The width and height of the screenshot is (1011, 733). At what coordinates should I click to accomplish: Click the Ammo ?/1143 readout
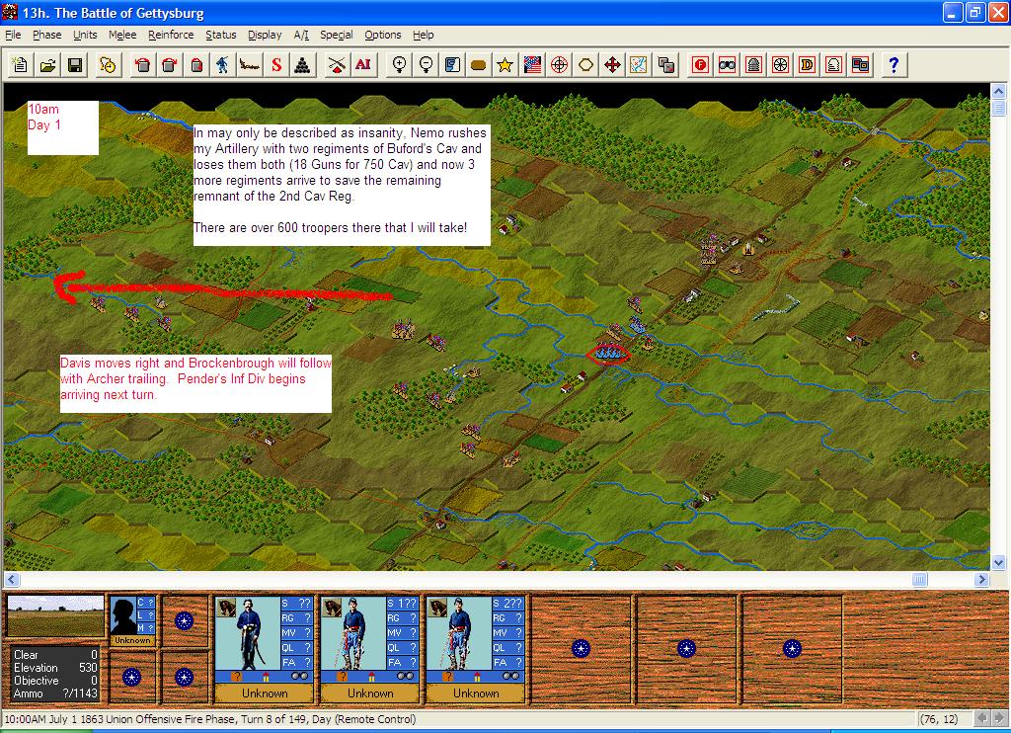tap(55, 693)
